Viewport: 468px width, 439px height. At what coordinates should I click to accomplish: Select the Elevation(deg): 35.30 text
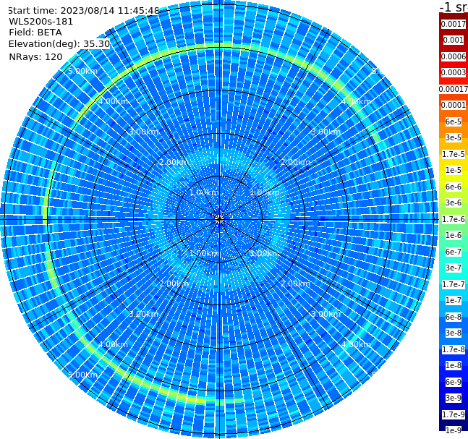59,44
